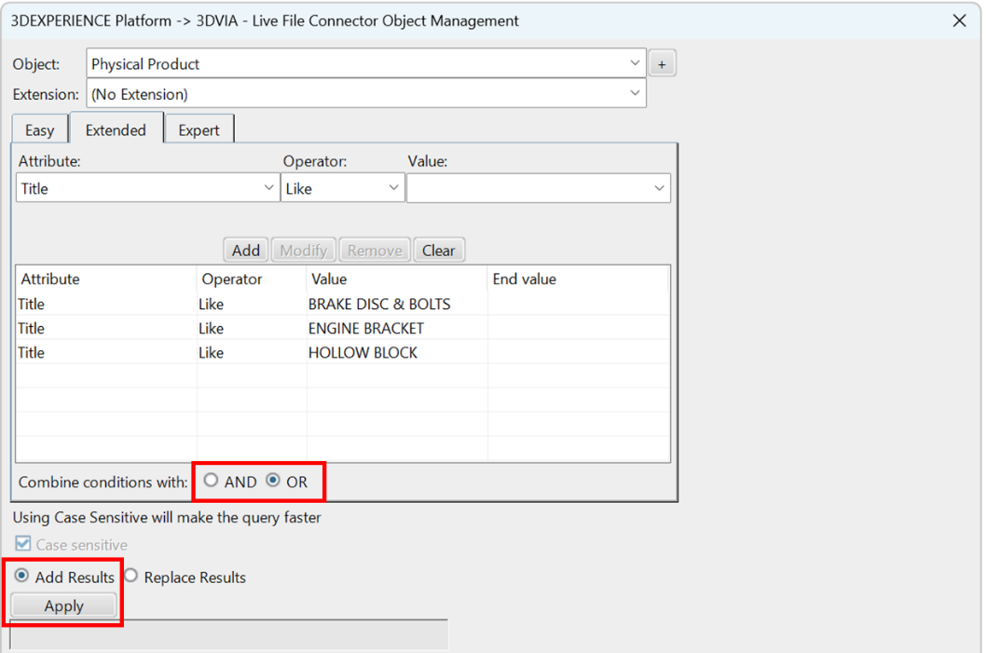Expand the Operator combo box showing Like
This screenshot has height=653, width=986.
tap(342, 188)
